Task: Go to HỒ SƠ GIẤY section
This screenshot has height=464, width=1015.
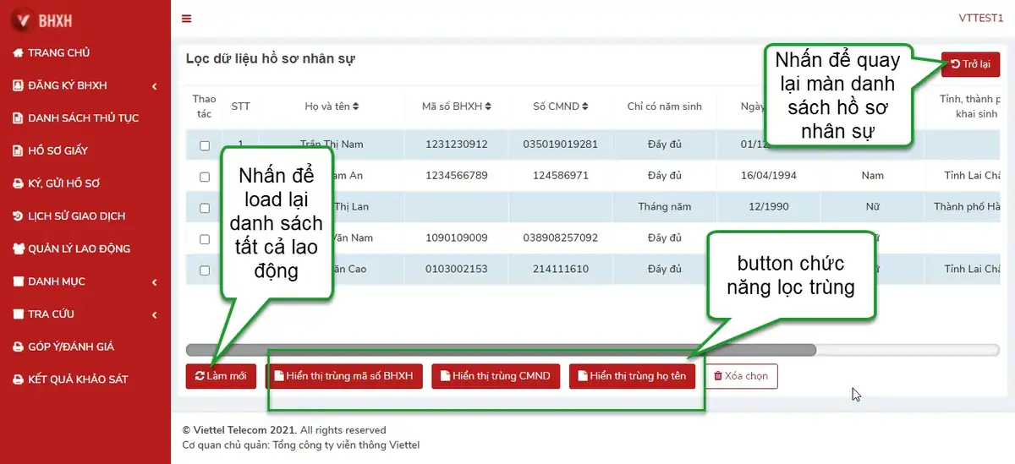Action: point(58,150)
